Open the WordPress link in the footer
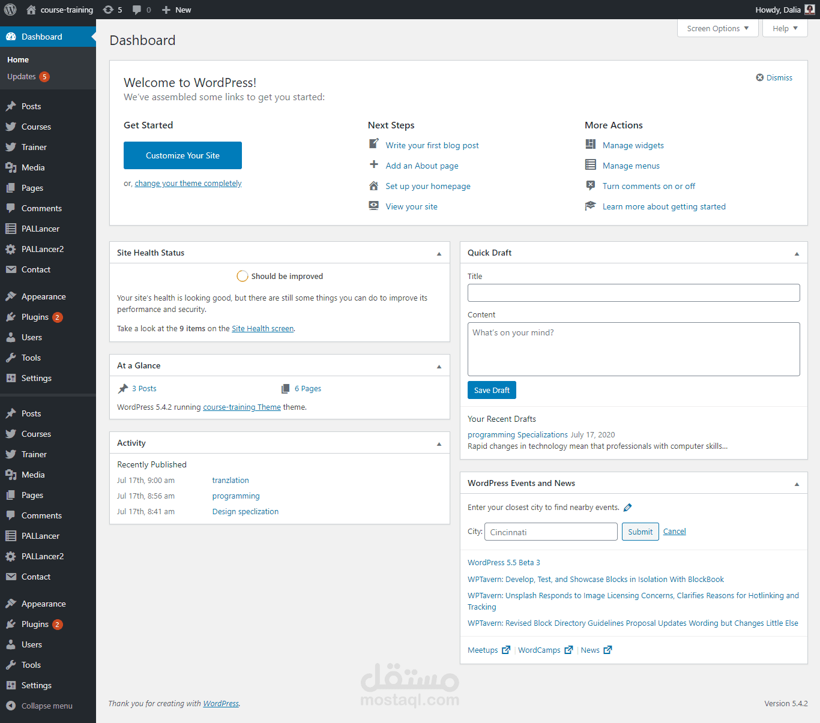This screenshot has height=723, width=820. coord(221,704)
